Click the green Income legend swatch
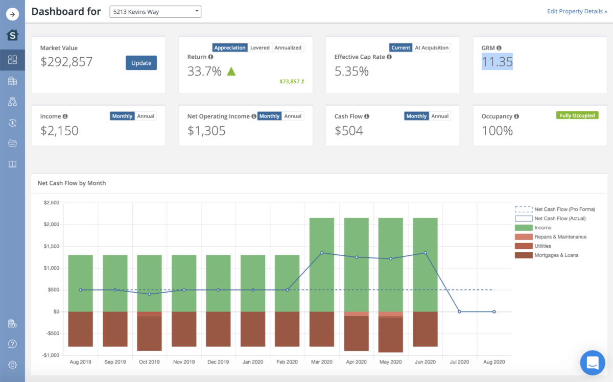613x382 pixels. (523, 228)
